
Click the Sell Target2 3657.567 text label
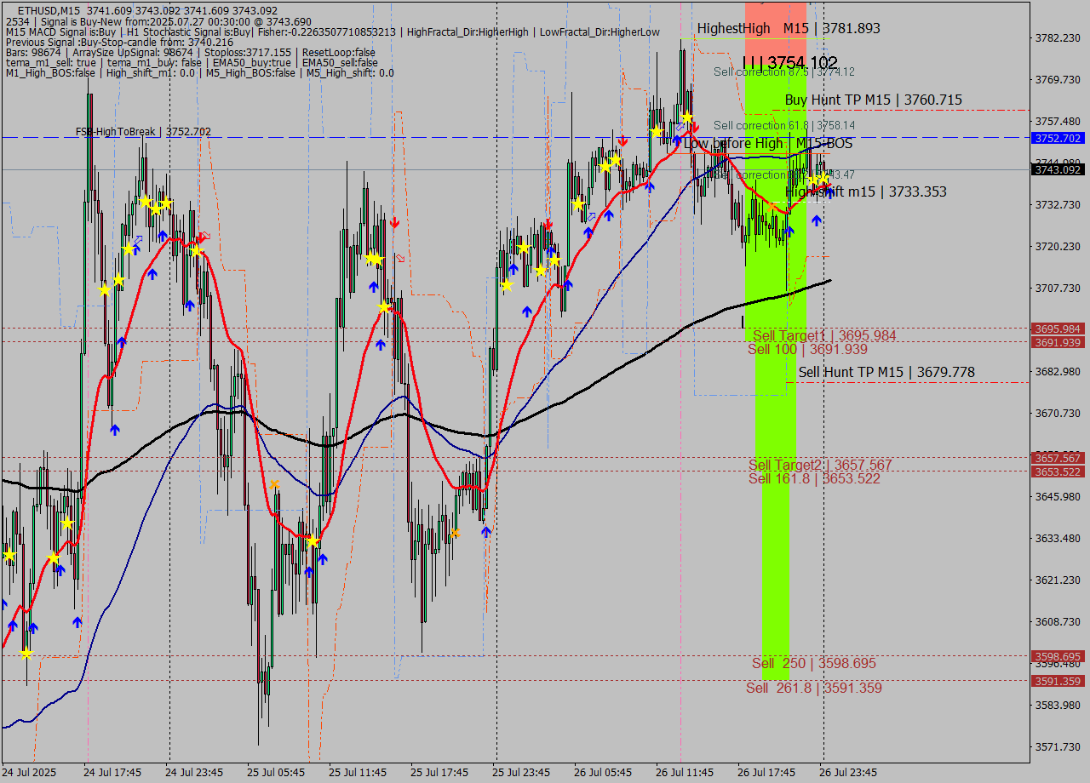pos(820,465)
